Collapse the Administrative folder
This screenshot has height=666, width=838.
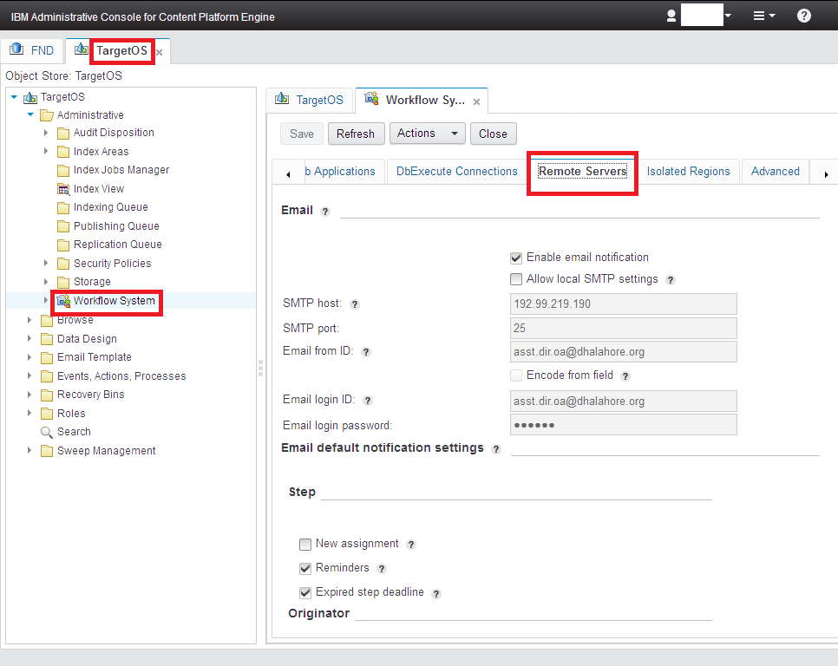pos(29,114)
